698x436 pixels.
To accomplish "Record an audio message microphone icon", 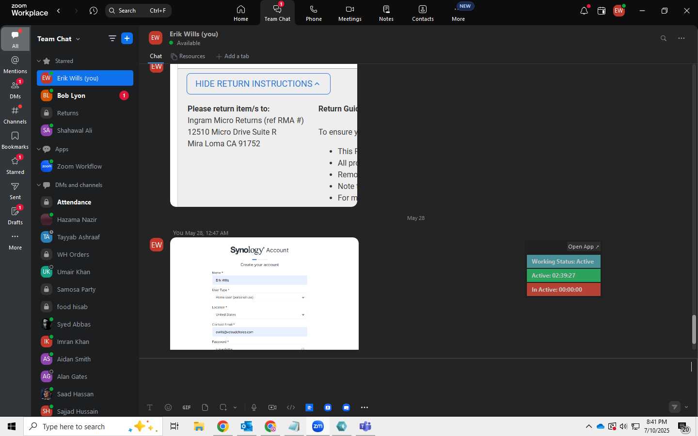I will pyautogui.click(x=254, y=407).
